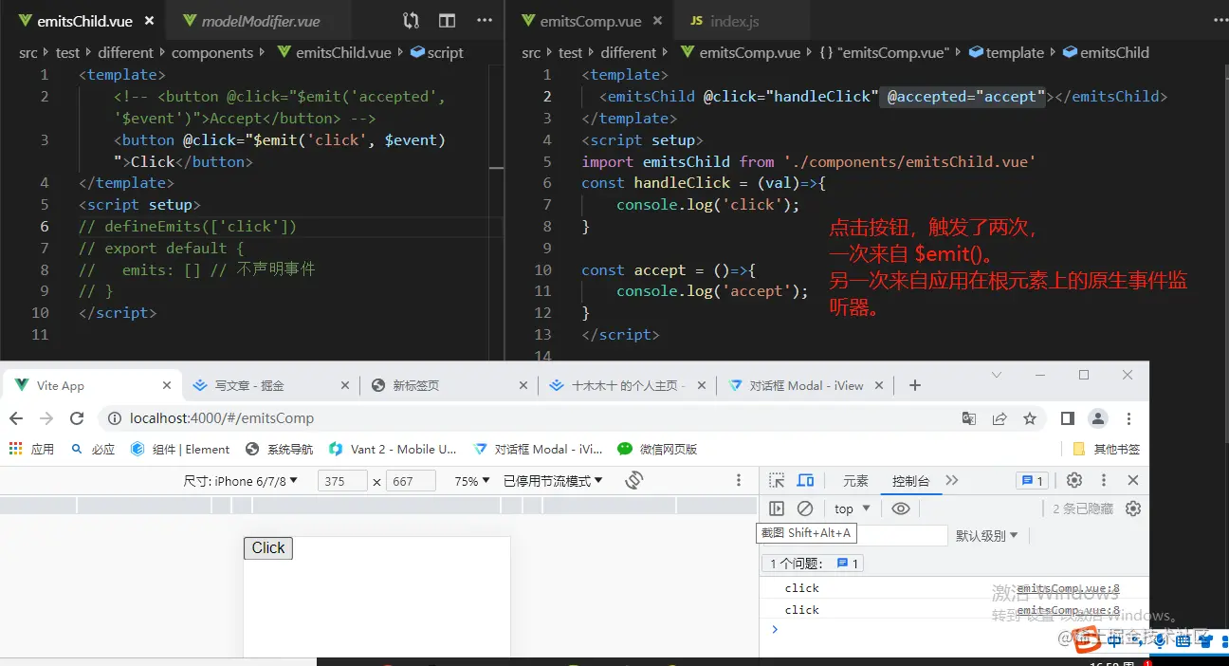Click the compare changes icon in VS Code editor
Screen dimensions: 1229x666
pyautogui.click(x=411, y=21)
